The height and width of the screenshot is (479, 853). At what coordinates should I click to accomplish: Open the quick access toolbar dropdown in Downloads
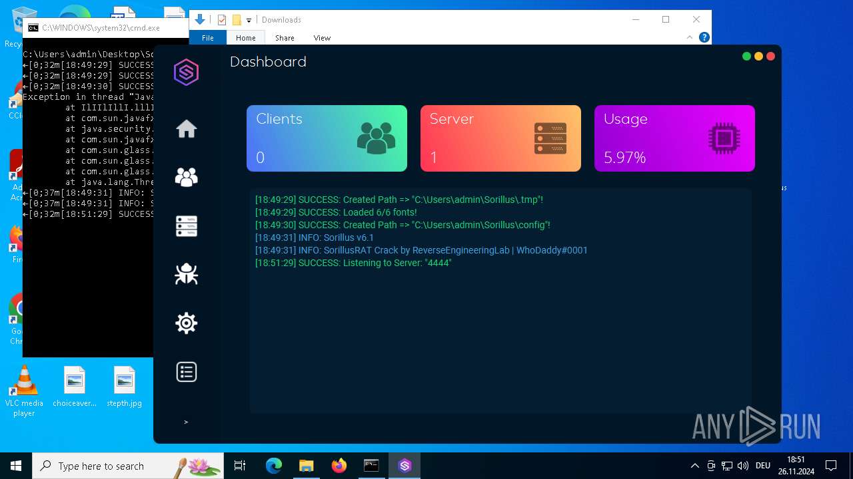pos(249,20)
